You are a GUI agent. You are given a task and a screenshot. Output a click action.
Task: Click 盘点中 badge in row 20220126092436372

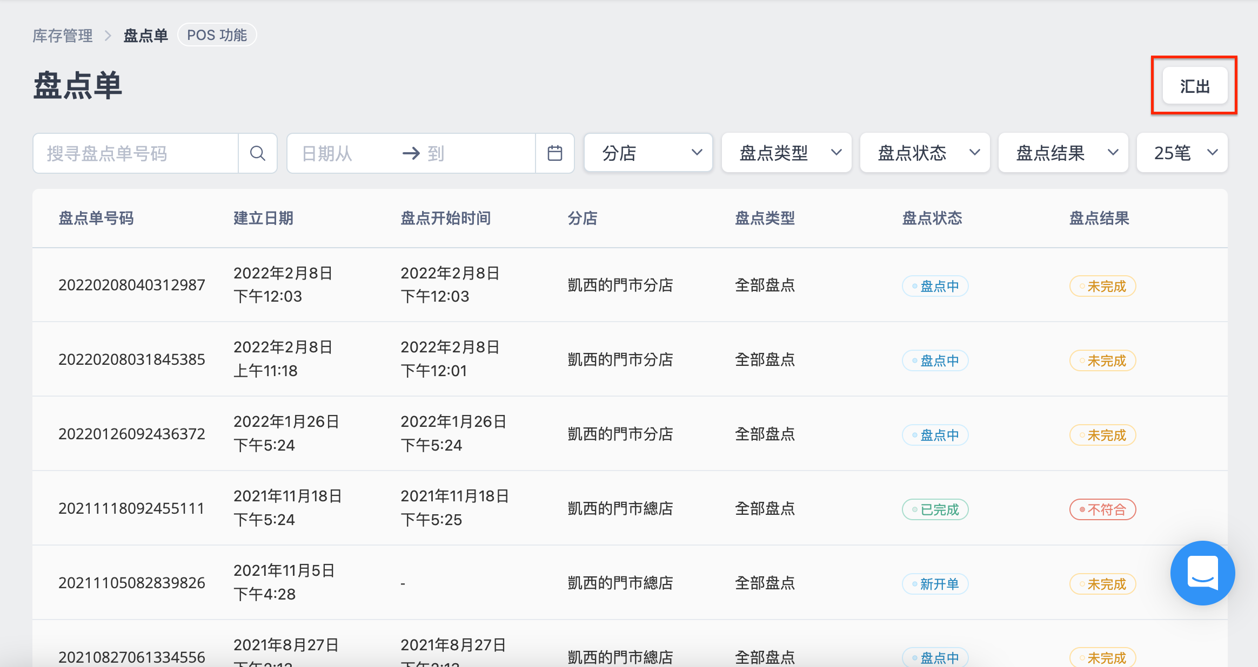click(935, 435)
